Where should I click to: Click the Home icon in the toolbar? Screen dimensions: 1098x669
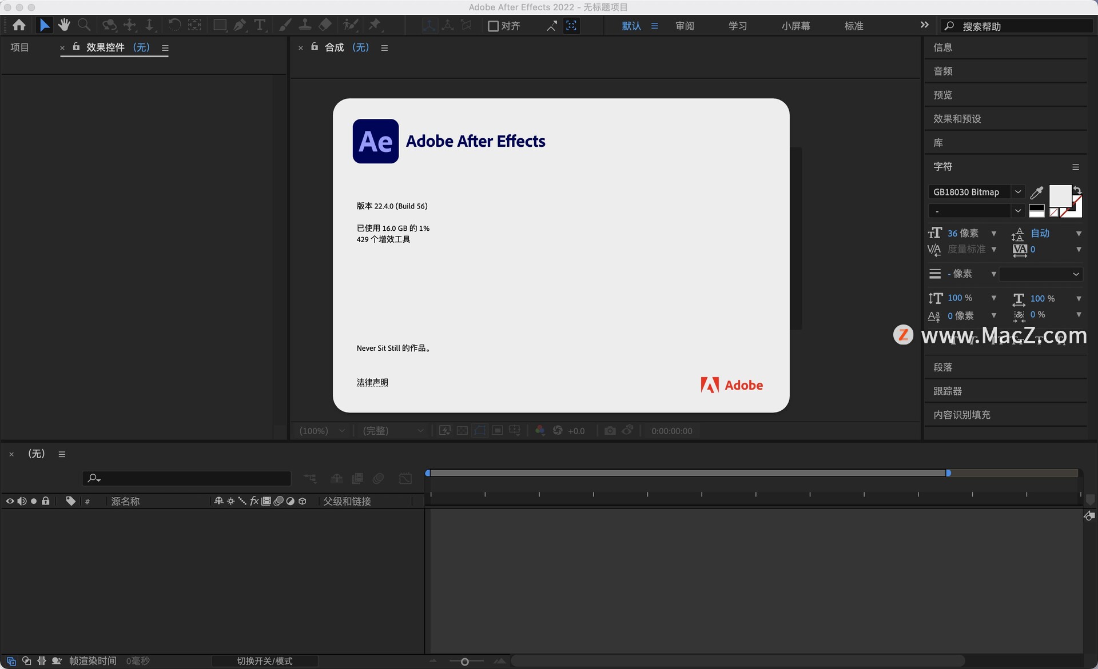click(19, 25)
